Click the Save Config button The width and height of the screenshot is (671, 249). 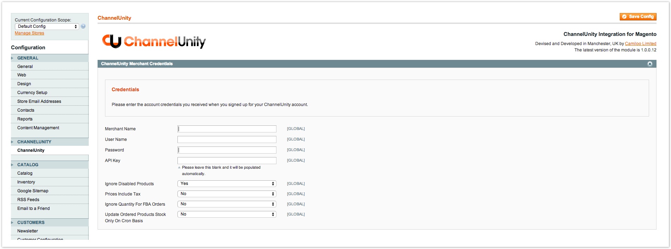point(638,17)
